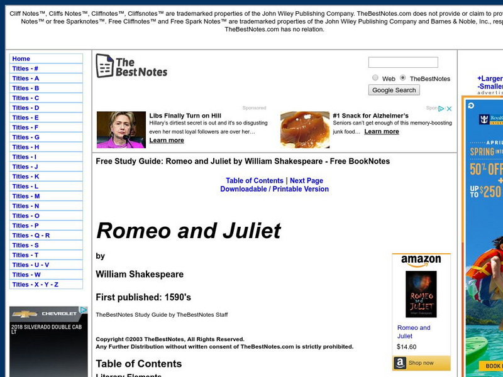Image resolution: width=503 pixels, height=377 pixels.
Task: Open '#1 Snack for Alzheimer's' headline
Action: tap(370, 116)
